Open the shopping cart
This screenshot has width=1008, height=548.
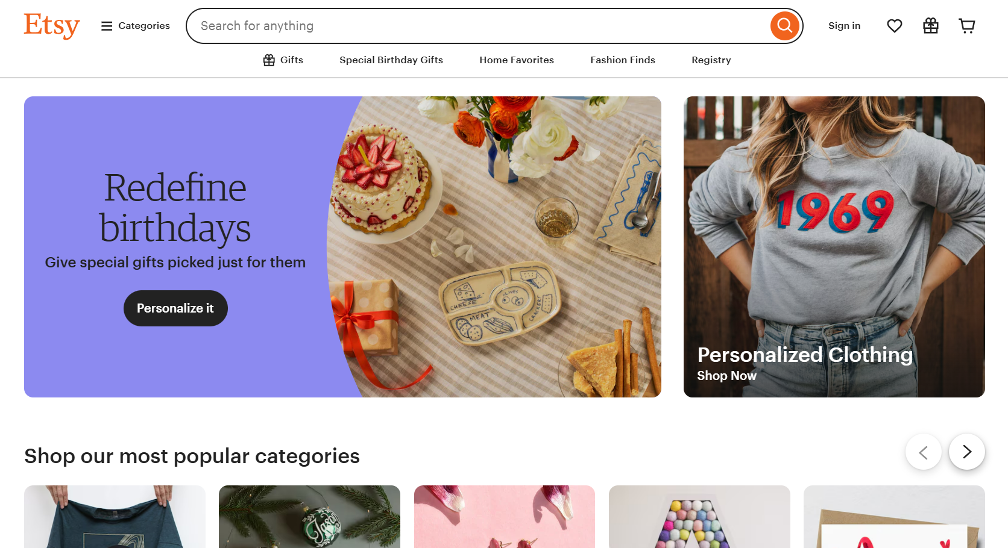[x=967, y=25]
